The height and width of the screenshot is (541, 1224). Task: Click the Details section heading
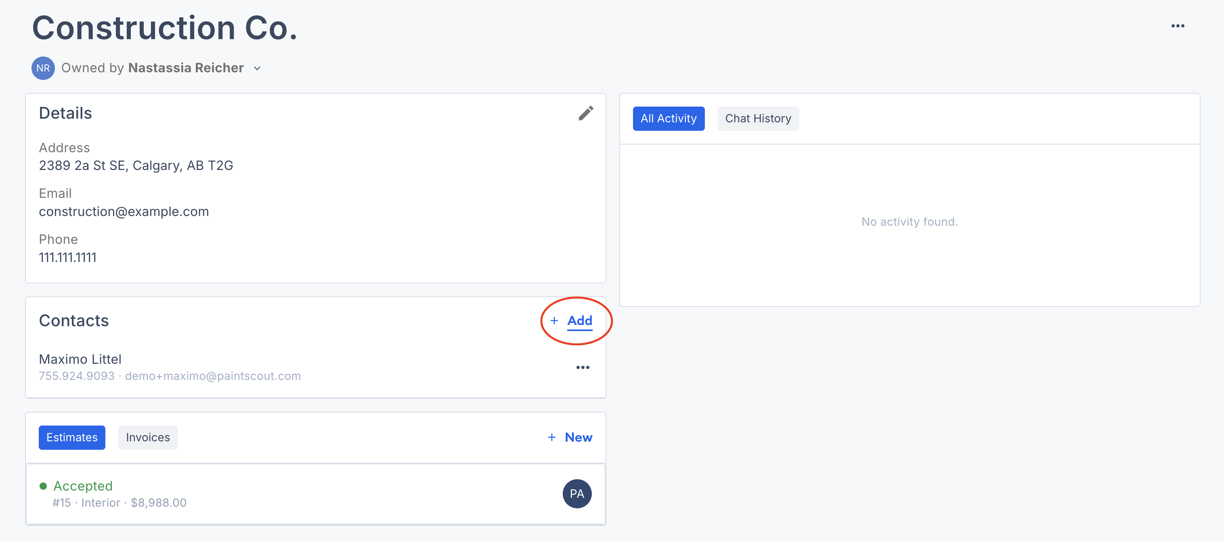[65, 113]
